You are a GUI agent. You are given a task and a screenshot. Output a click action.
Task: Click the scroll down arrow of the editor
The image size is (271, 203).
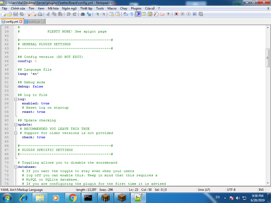pyautogui.click(x=268, y=183)
